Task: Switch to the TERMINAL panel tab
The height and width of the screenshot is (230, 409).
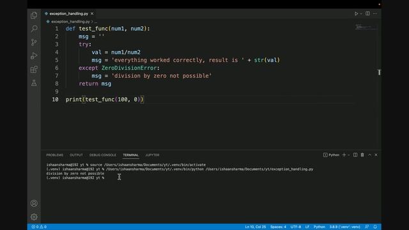Action: 130,155
